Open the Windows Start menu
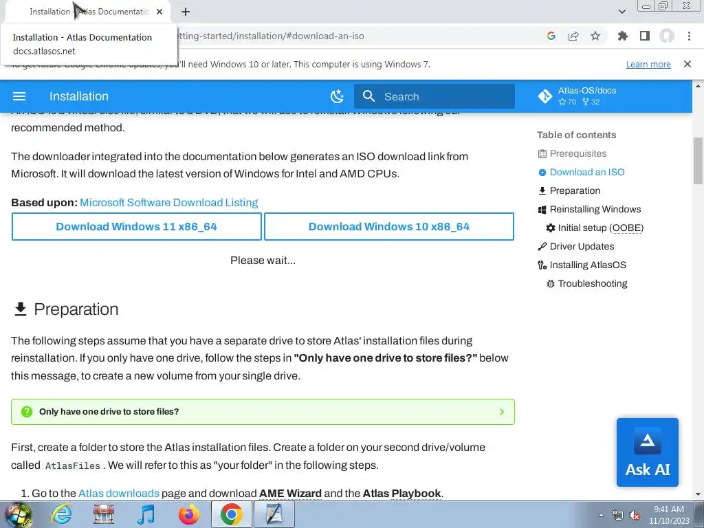The image size is (704, 528). pyautogui.click(x=19, y=514)
